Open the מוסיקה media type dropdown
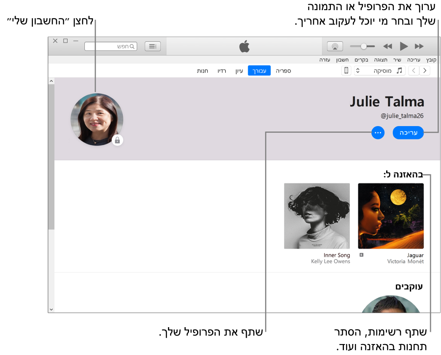The width and height of the screenshot is (441, 355). [379, 70]
